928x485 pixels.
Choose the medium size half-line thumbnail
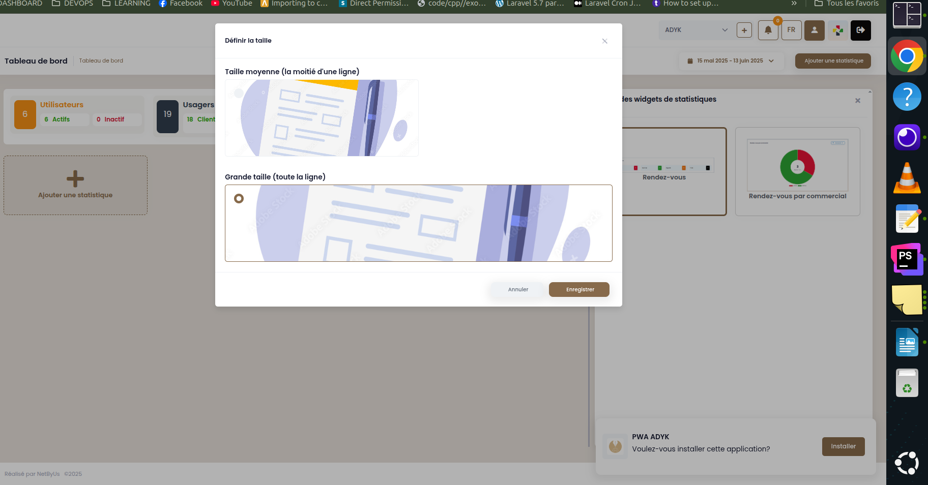click(x=322, y=118)
